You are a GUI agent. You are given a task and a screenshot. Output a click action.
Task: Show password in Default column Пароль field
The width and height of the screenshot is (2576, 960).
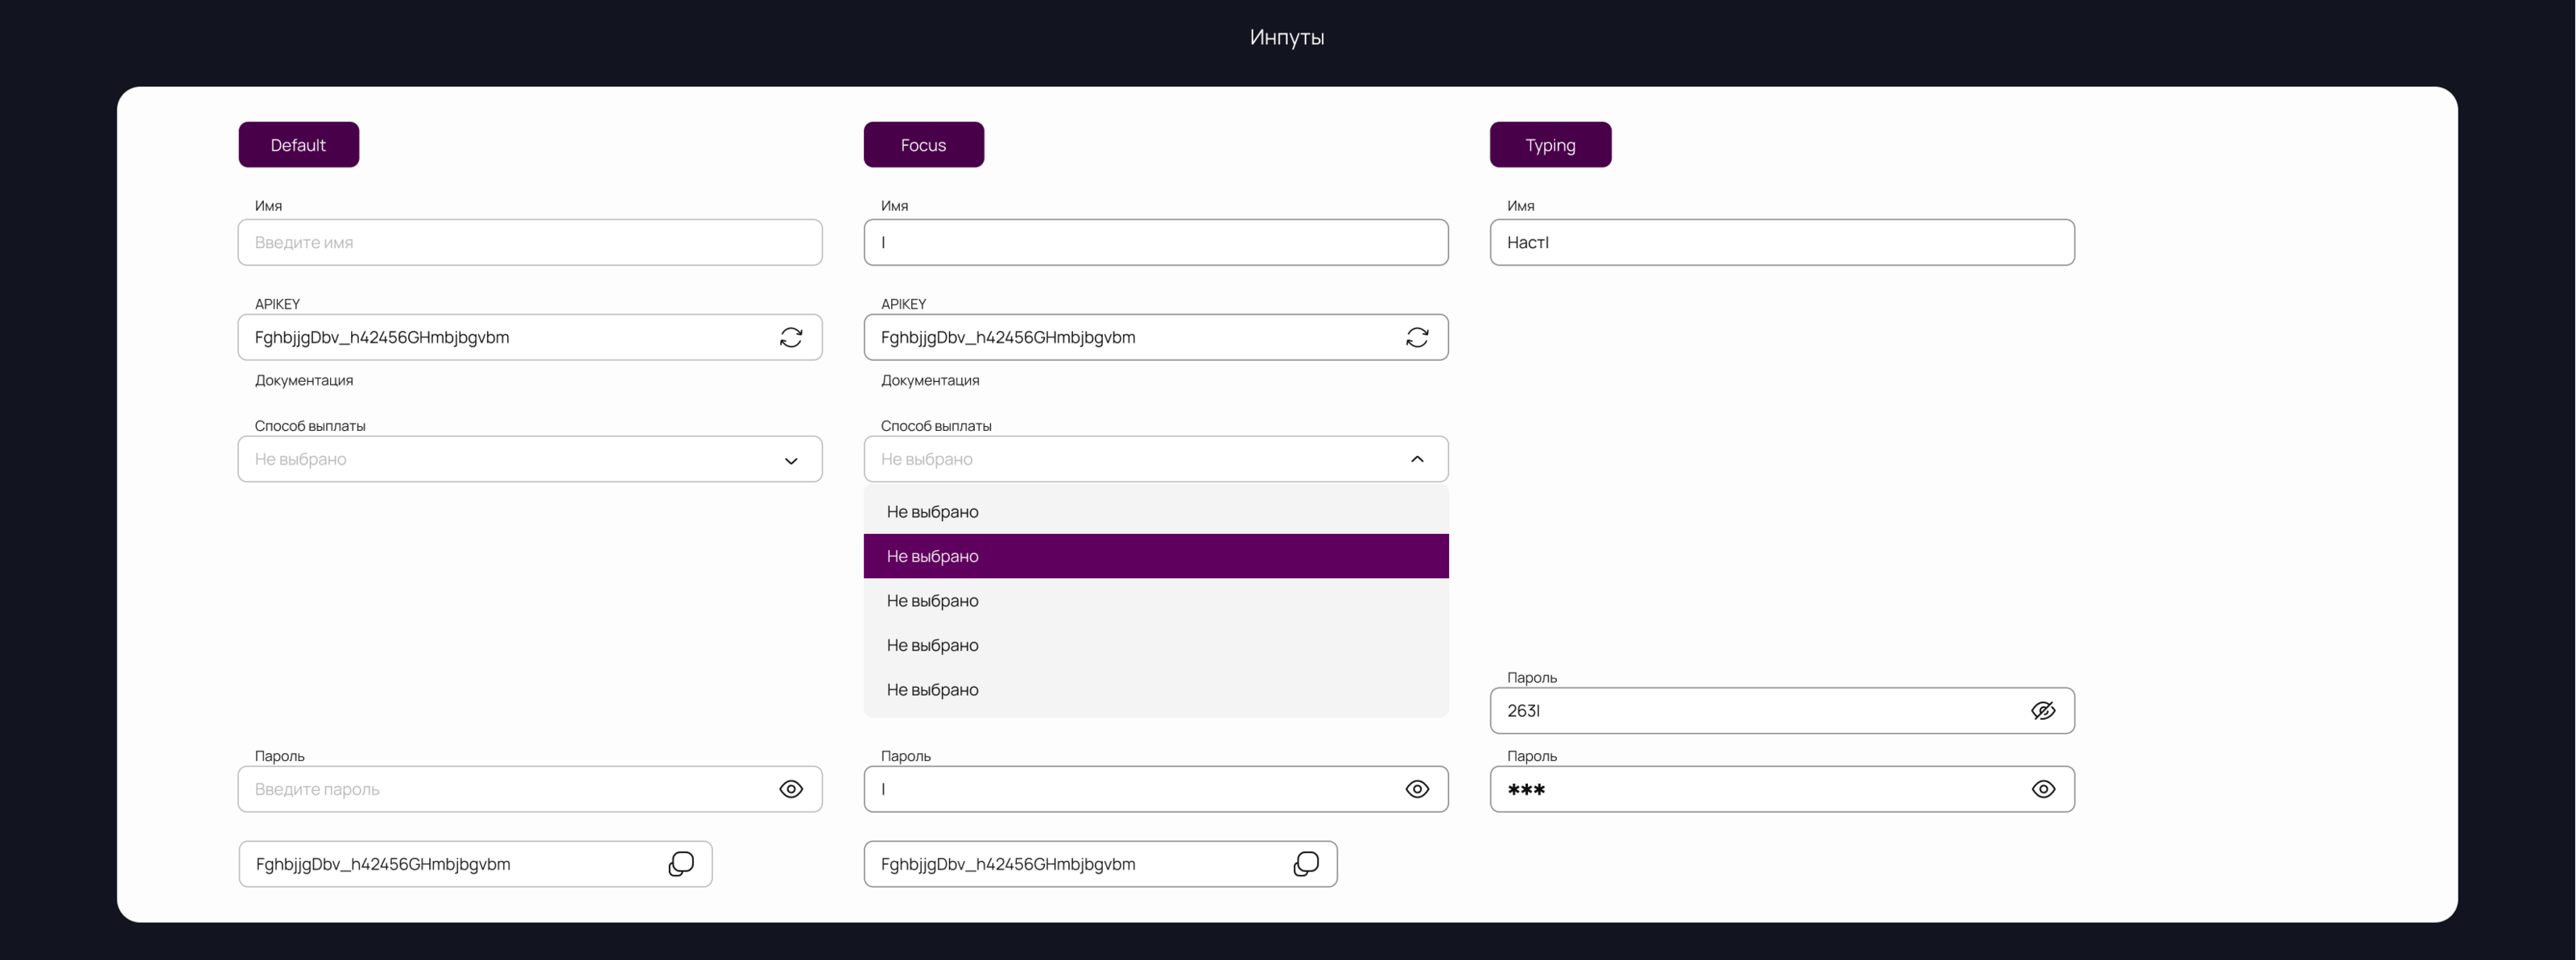coord(791,789)
